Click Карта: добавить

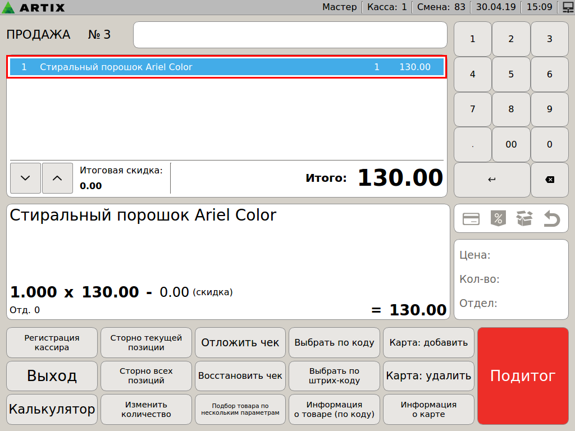(428, 342)
